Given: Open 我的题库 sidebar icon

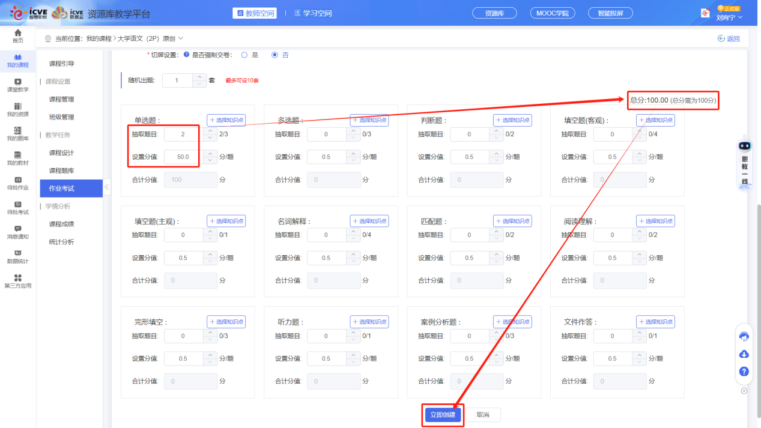Looking at the screenshot, I should point(18,134).
